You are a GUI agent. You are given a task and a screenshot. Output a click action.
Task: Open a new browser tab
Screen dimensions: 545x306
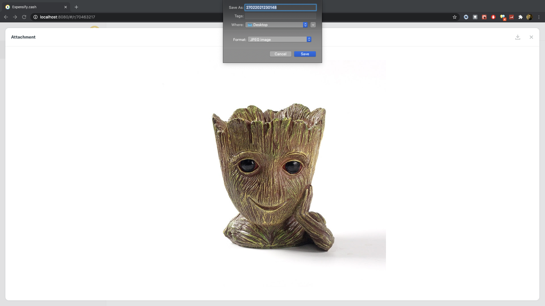[x=76, y=7]
